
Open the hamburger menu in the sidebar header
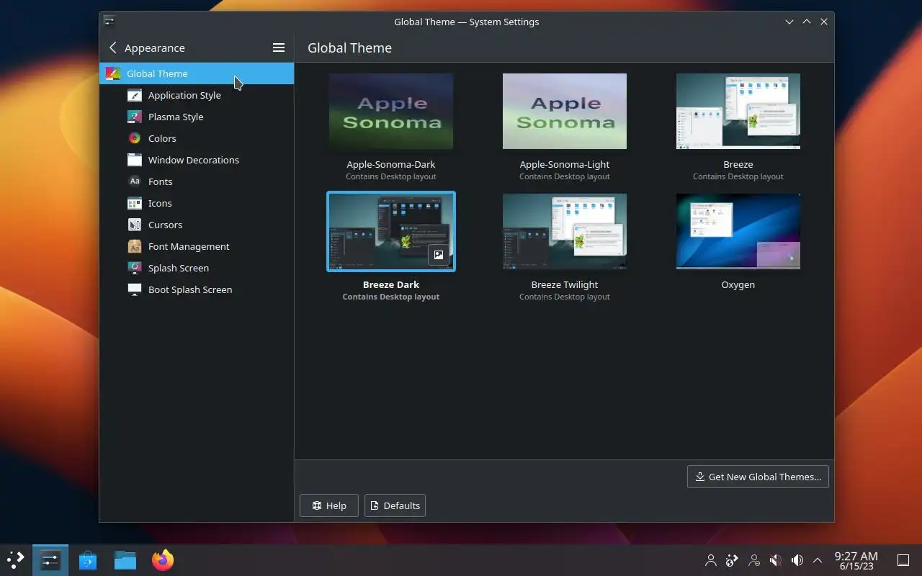point(279,48)
